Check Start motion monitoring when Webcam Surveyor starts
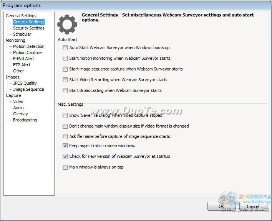Image resolution: width=272 pixels, height=221 pixels. coord(65,59)
